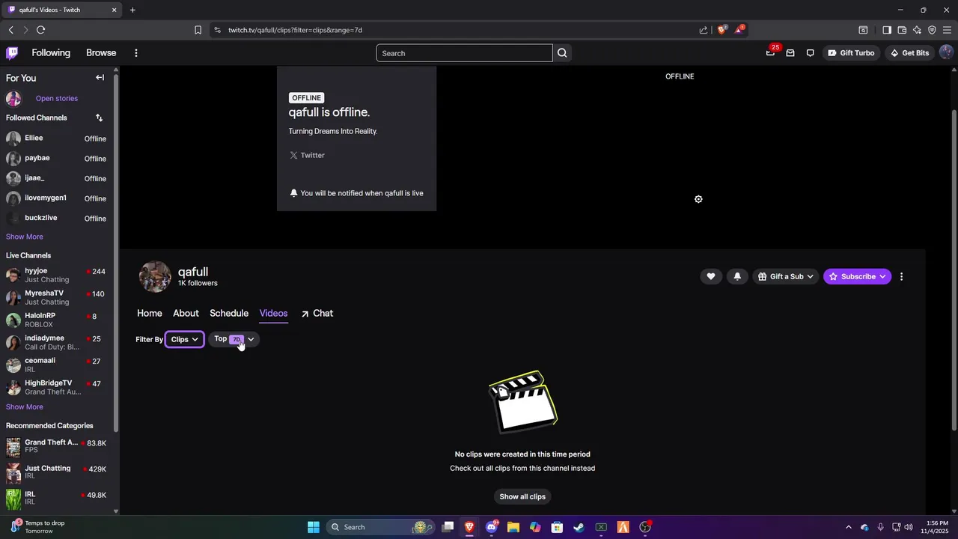Reload the page with the refresh icon

point(40,30)
